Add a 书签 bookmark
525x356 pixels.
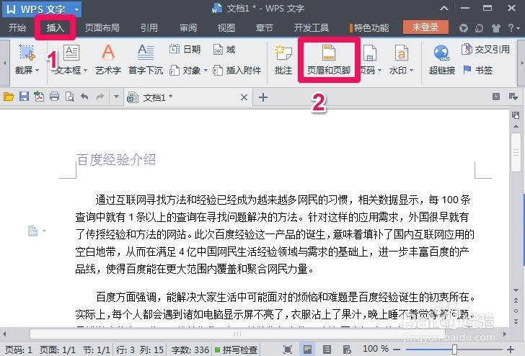(478, 71)
